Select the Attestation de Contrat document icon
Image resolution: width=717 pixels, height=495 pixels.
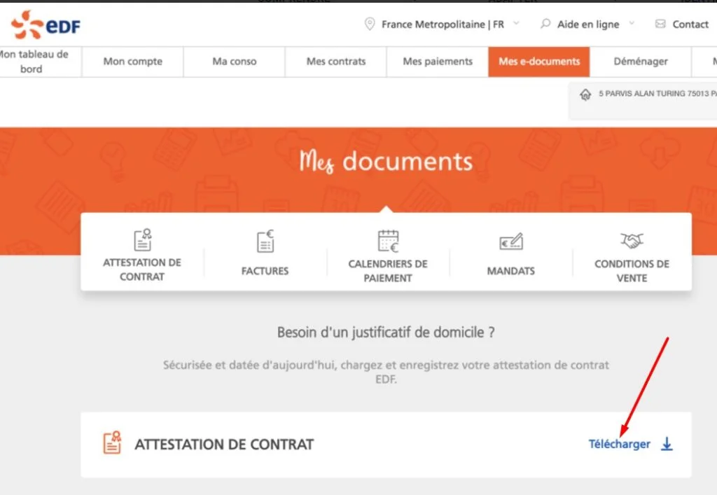(x=142, y=241)
